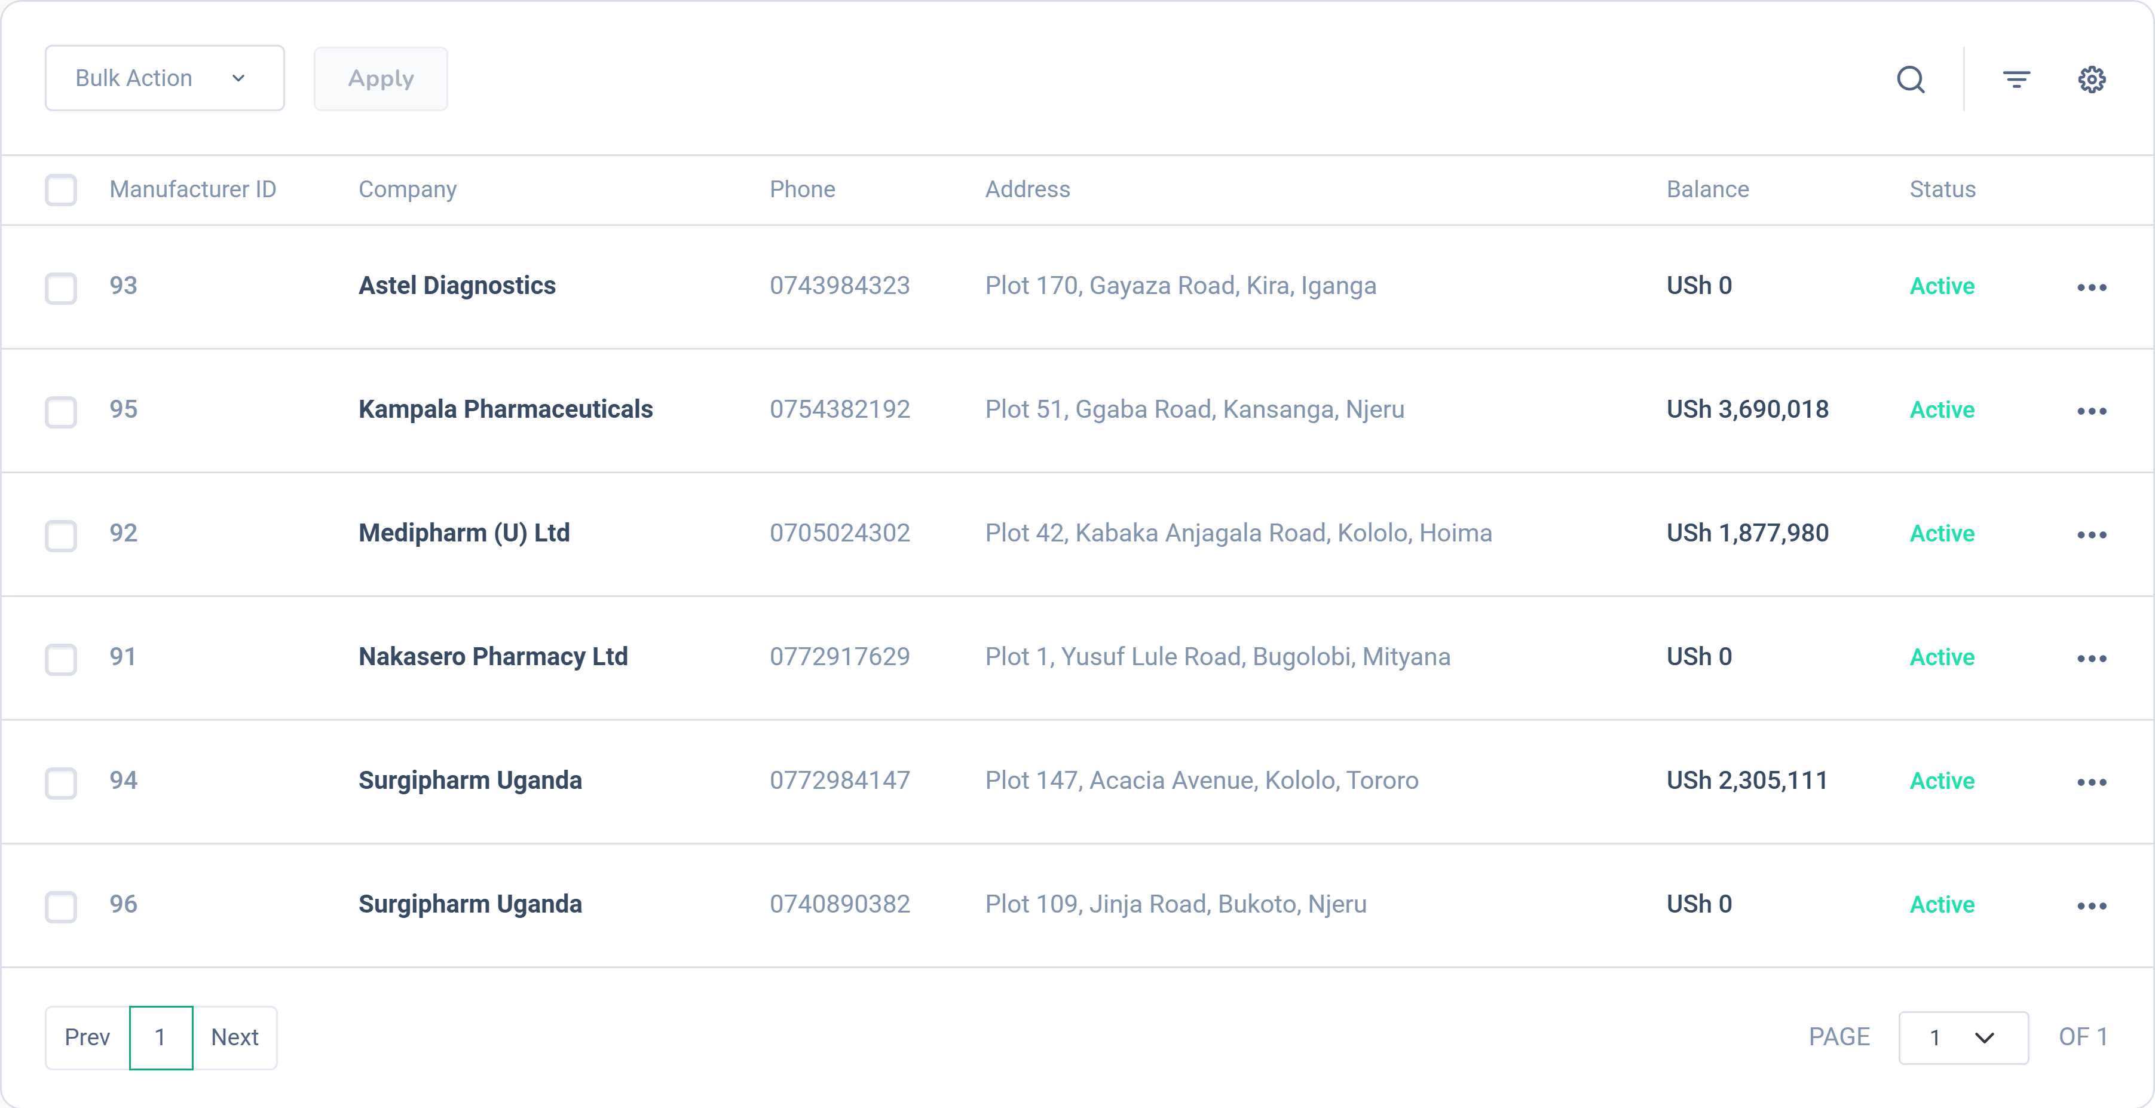This screenshot has width=2155, height=1108.
Task: Open the filter lines icon
Action: pyautogui.click(x=2016, y=79)
